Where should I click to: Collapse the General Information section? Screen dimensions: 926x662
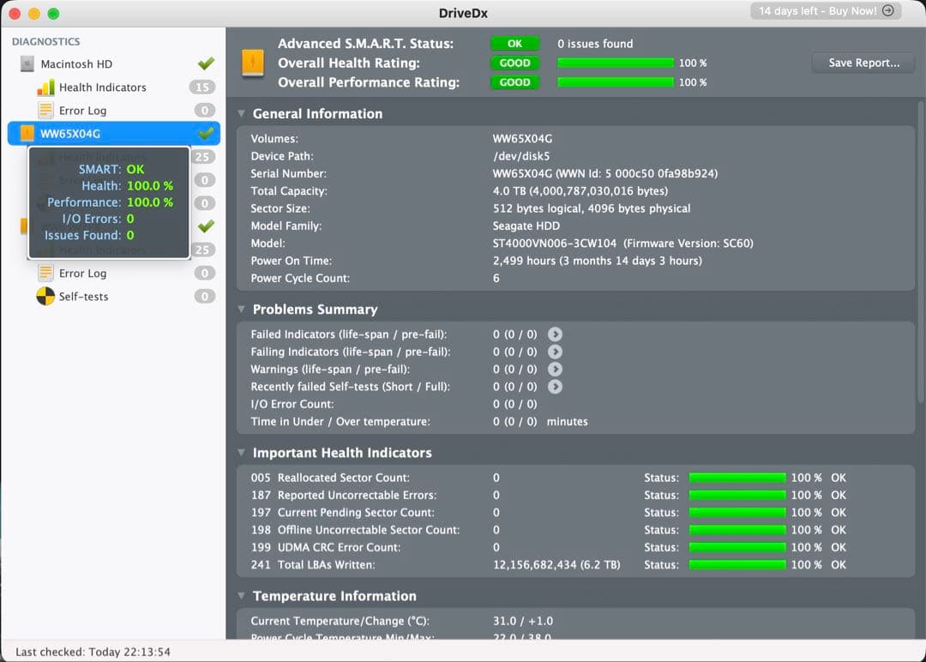point(242,113)
